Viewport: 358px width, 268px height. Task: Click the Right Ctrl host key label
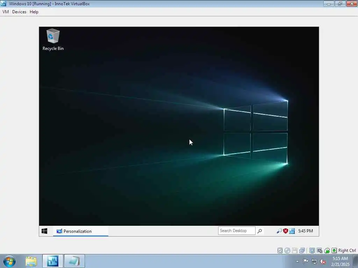pyautogui.click(x=347, y=251)
